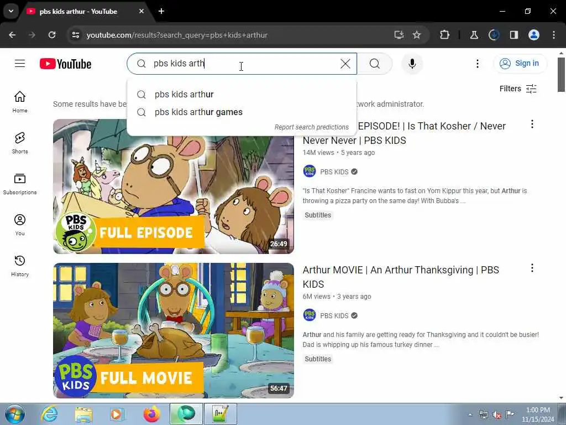Open Shorts in the sidebar

20,143
